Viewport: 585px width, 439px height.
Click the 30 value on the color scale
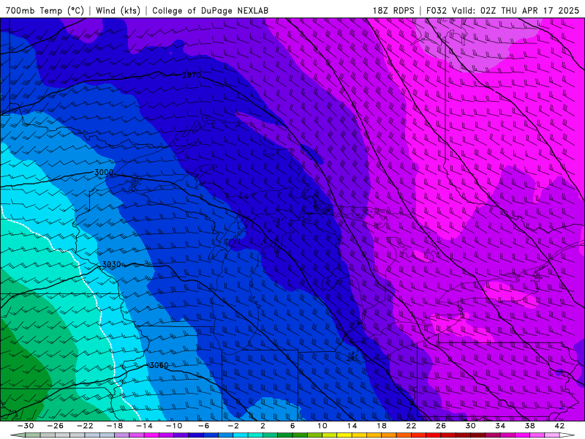[470, 426]
